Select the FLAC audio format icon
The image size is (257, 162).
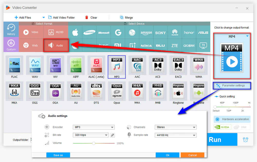click(14, 65)
